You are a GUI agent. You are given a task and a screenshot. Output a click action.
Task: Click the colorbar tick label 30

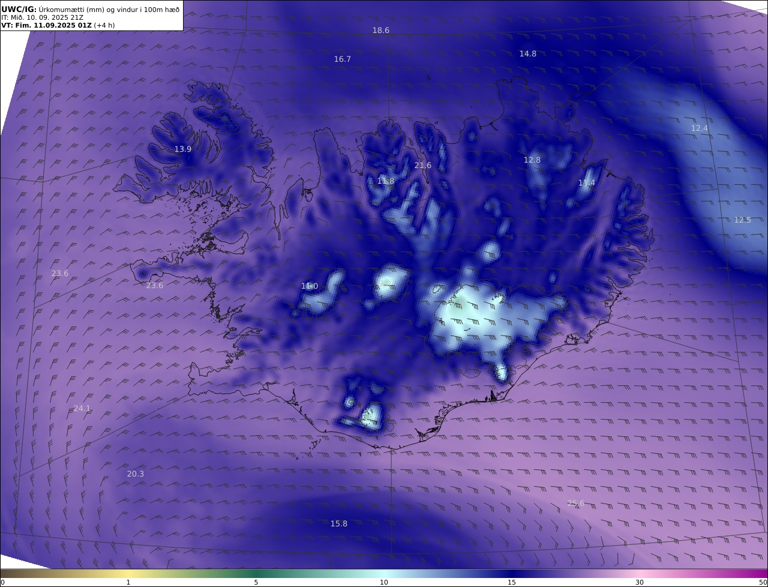[640, 582]
